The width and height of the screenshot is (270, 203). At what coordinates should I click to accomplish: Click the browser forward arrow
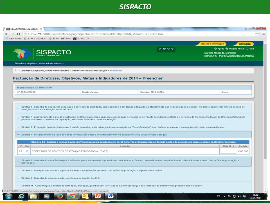pyautogui.click(x=13, y=34)
